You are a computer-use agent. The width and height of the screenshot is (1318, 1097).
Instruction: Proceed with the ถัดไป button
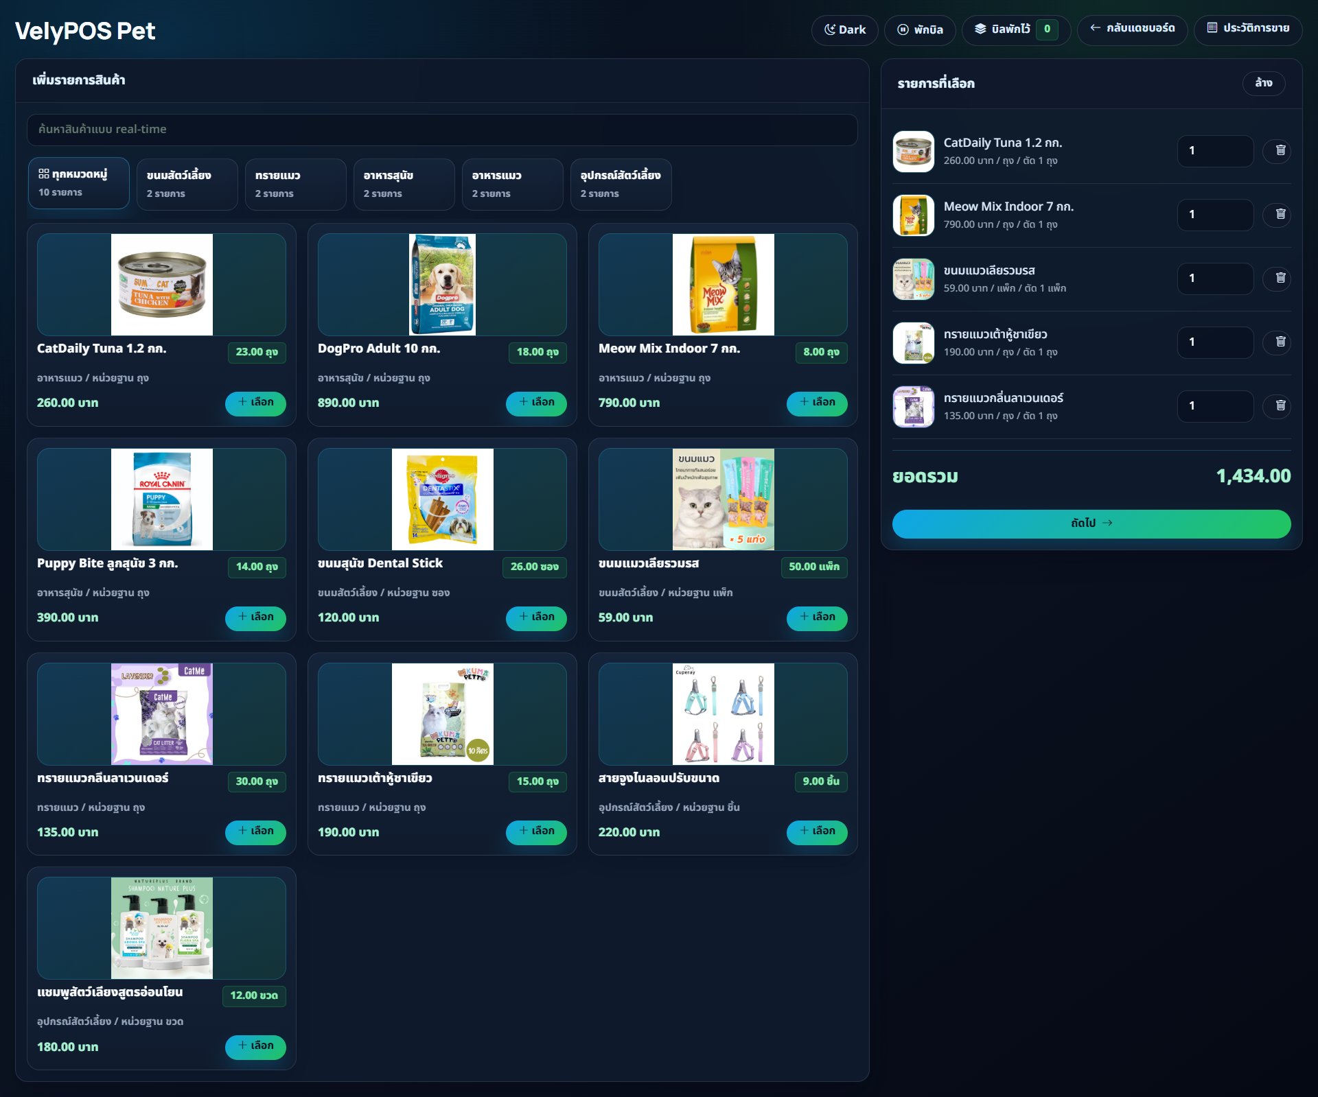point(1091,523)
